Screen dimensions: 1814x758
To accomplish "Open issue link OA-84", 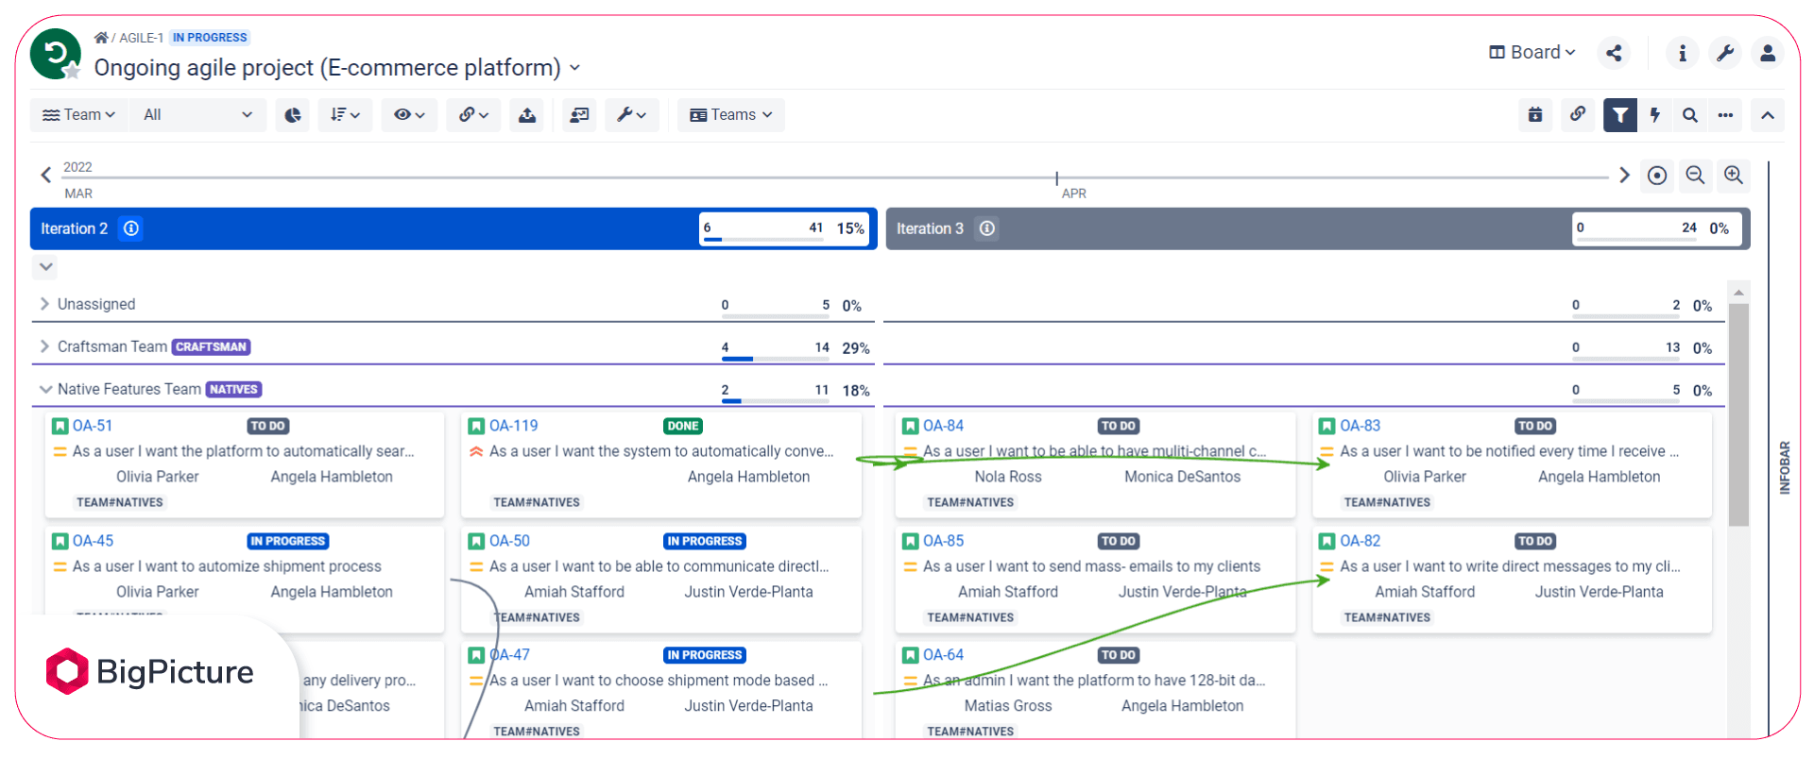I will click(943, 426).
